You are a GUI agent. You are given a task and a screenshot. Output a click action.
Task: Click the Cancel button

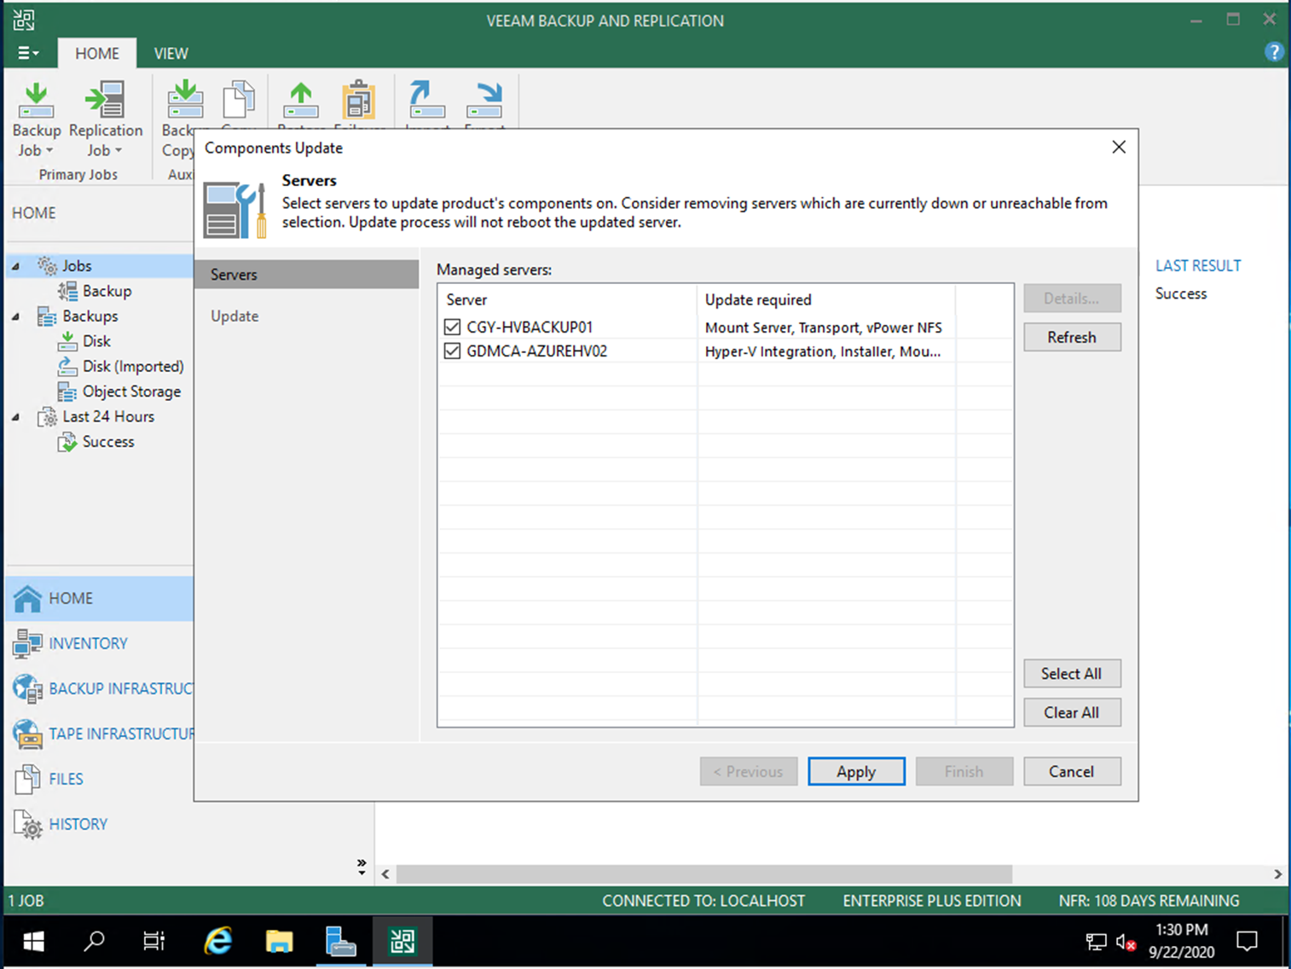point(1072,771)
